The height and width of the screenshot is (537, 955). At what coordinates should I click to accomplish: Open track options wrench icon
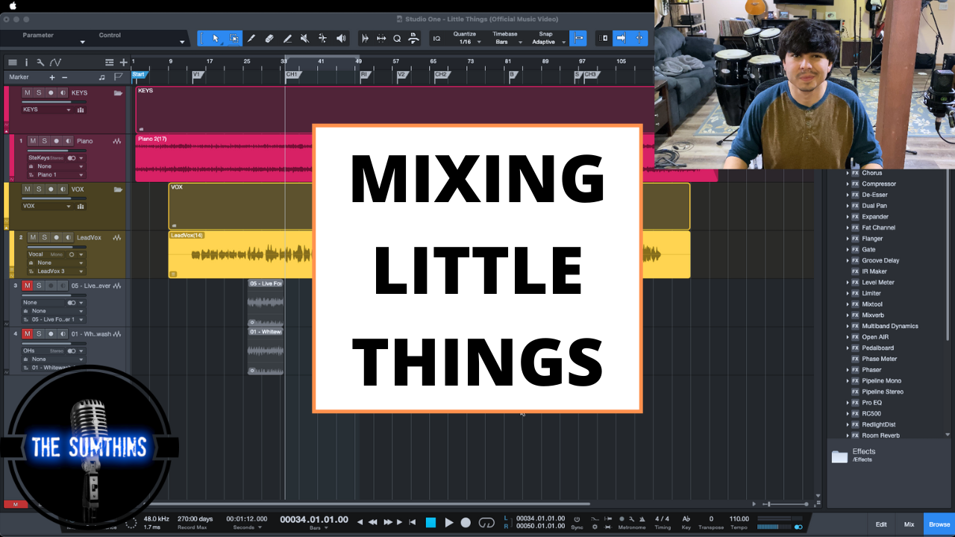[x=40, y=63]
